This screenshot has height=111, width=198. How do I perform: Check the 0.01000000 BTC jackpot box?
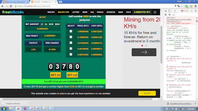71,43
